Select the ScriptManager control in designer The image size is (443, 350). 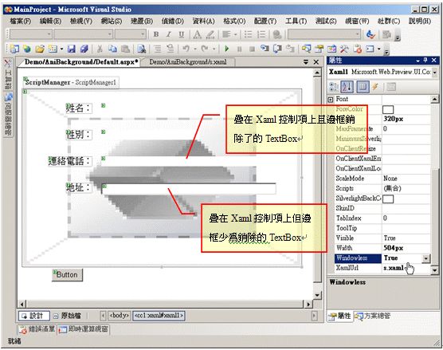click(x=71, y=83)
